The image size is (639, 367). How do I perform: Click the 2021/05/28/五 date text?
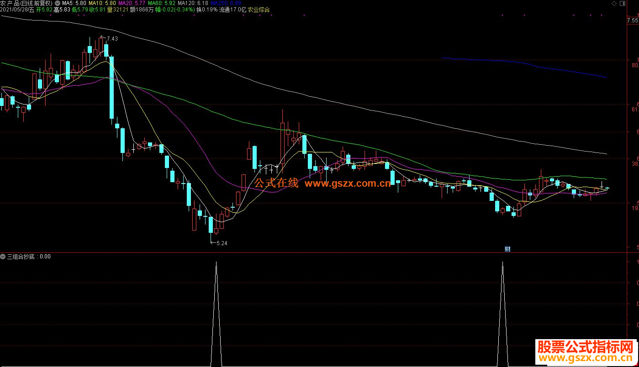[17, 9]
